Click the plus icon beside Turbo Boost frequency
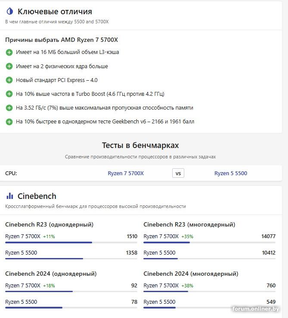The image size is (288, 318). coord(9,94)
